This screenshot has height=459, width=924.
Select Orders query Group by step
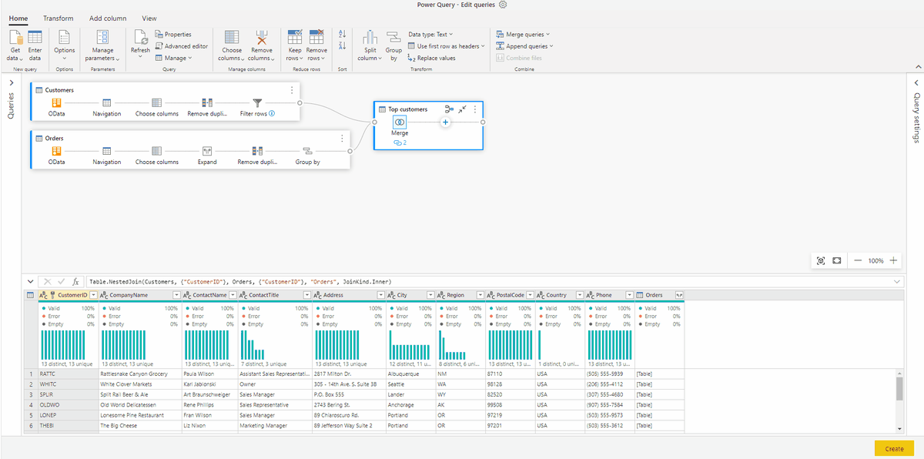[x=307, y=156]
